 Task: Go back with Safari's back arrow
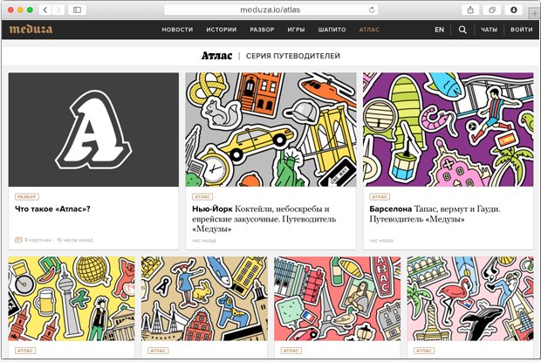(x=45, y=10)
